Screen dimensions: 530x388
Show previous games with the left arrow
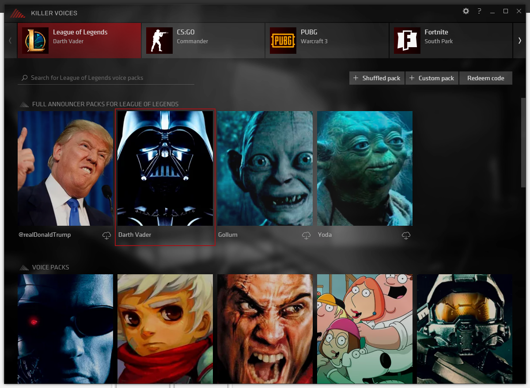click(10, 41)
